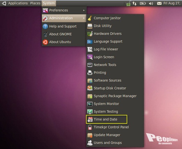The height and width of the screenshot is (149, 182).
Task: Click the Printing printer icon
Action: point(90,73)
